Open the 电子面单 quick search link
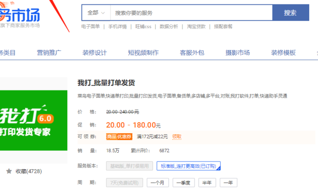The width and height of the screenshot is (318, 194). click(90, 27)
